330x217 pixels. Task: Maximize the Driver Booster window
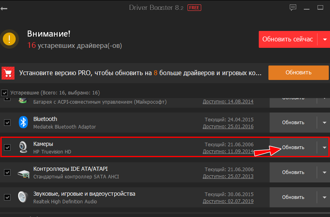tap(320, 8)
